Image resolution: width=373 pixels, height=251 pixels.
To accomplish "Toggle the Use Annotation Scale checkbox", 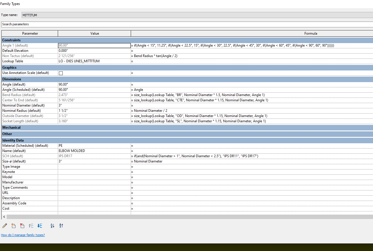I will tap(61, 73).
